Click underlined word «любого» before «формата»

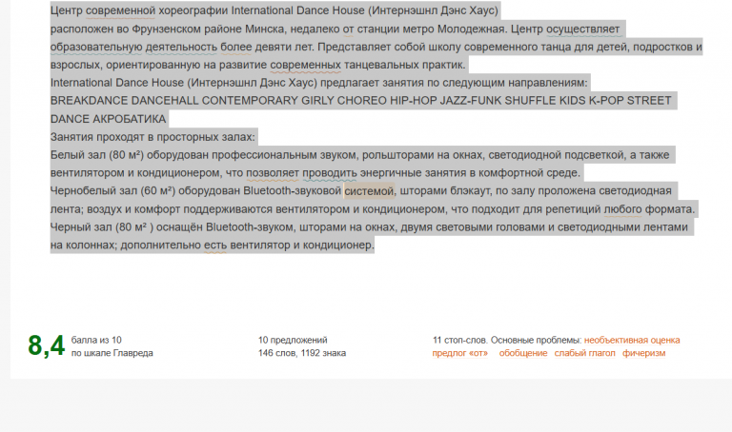click(622, 209)
